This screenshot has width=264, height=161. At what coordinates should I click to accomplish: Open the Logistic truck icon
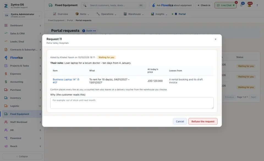pyautogui.click(x=6, y=106)
